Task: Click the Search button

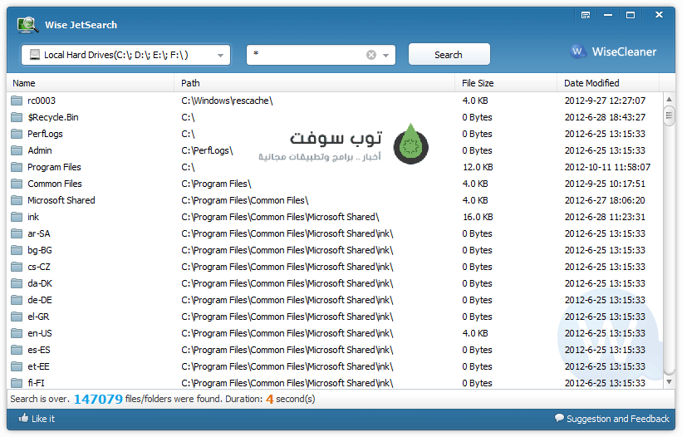Action: pyautogui.click(x=449, y=54)
